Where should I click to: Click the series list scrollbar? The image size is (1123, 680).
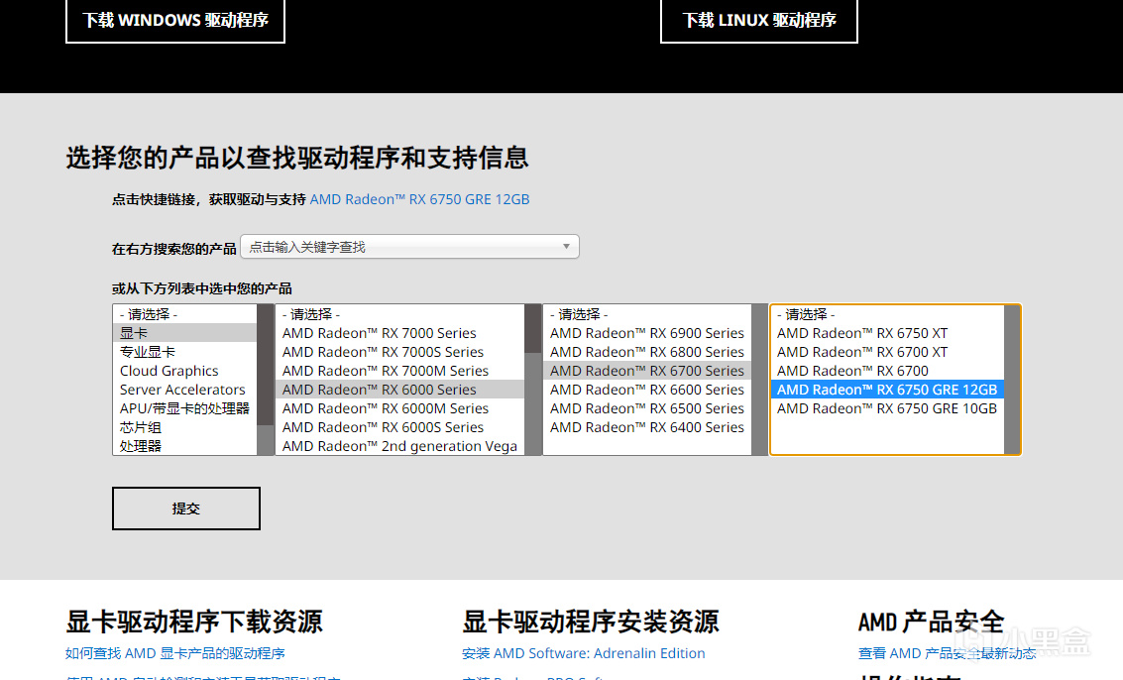click(x=759, y=380)
